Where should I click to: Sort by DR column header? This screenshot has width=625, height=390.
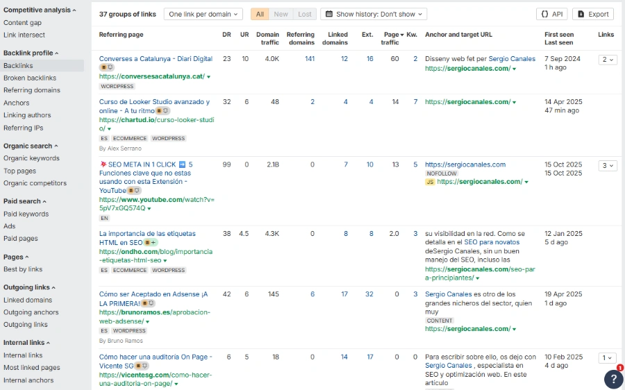[227, 35]
